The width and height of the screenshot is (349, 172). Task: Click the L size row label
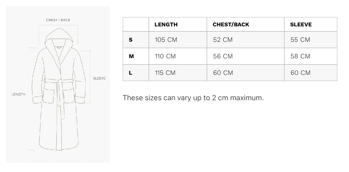(136, 73)
